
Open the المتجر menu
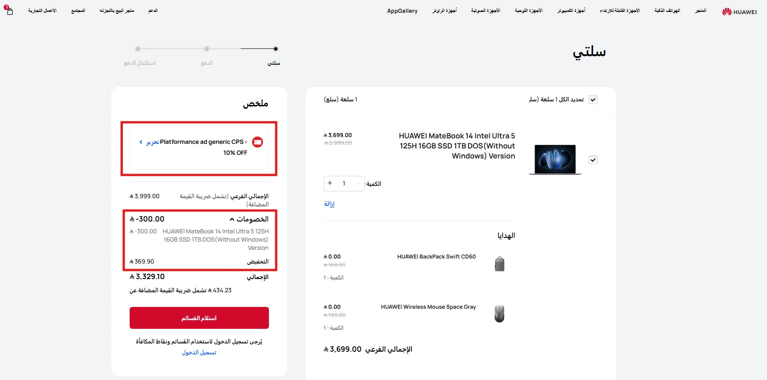tap(700, 11)
